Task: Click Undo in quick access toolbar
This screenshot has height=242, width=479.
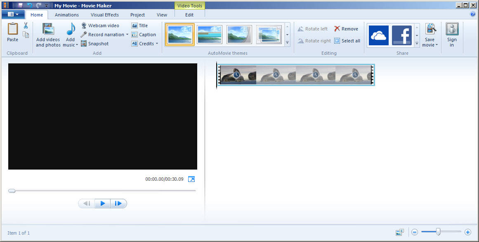Action: [x=29, y=5]
